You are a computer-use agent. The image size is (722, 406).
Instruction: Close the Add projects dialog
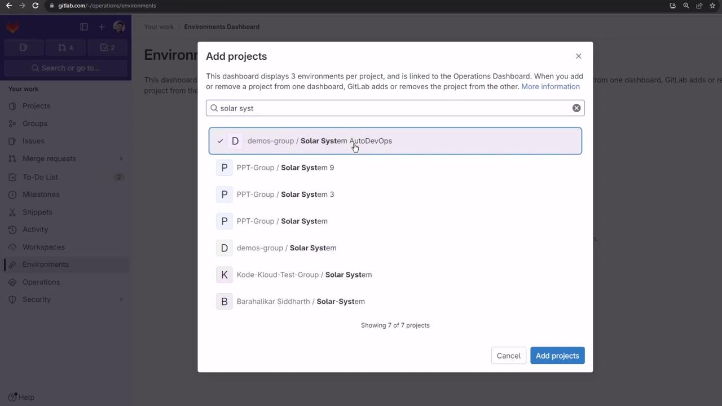click(578, 56)
